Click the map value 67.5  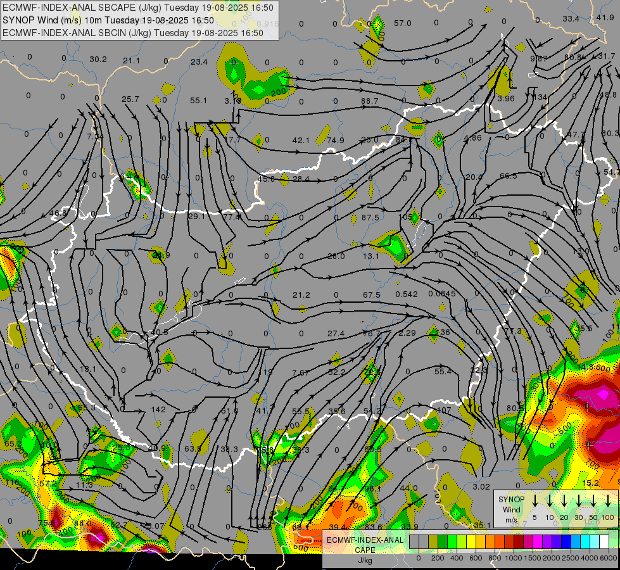[x=371, y=295]
